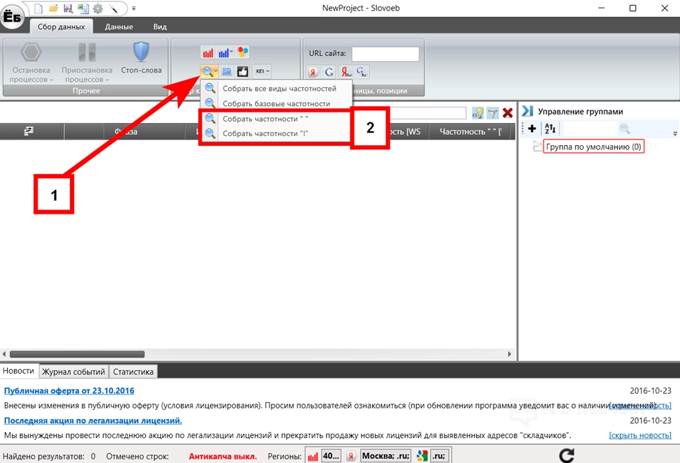Click the red X clear filter icon

tap(508, 113)
